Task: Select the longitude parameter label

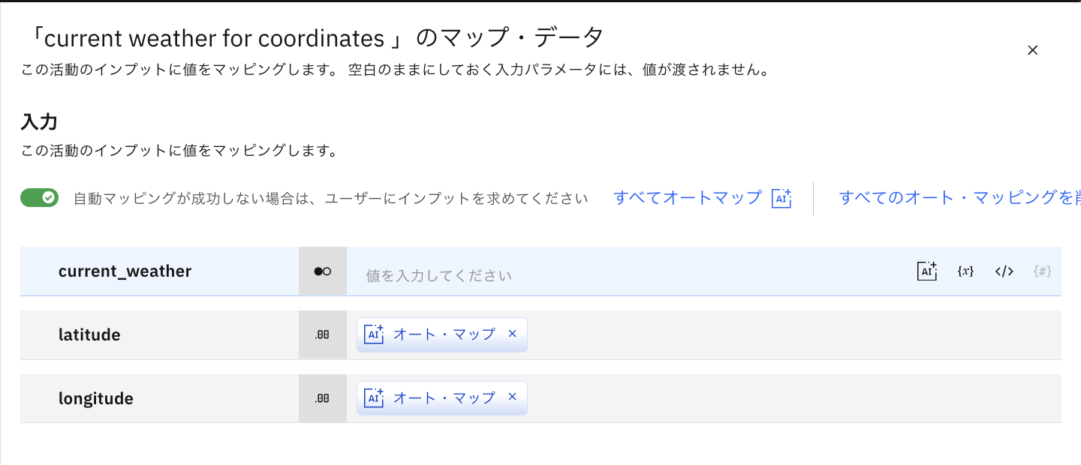Action: 96,399
